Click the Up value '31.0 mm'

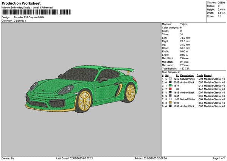(185, 45)
